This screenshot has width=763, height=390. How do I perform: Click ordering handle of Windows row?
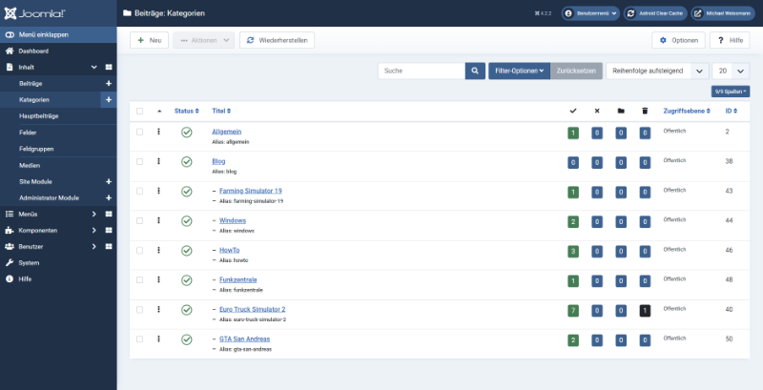click(158, 220)
